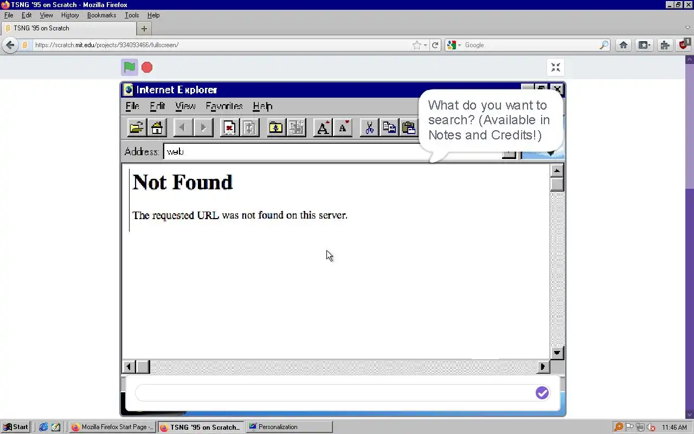Image resolution: width=694 pixels, height=434 pixels.
Task: Open a new Firefox tab with plus button
Action: (x=144, y=28)
